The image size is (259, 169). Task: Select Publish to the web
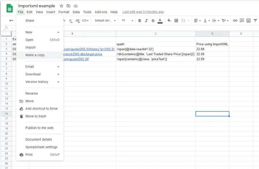tap(40, 128)
